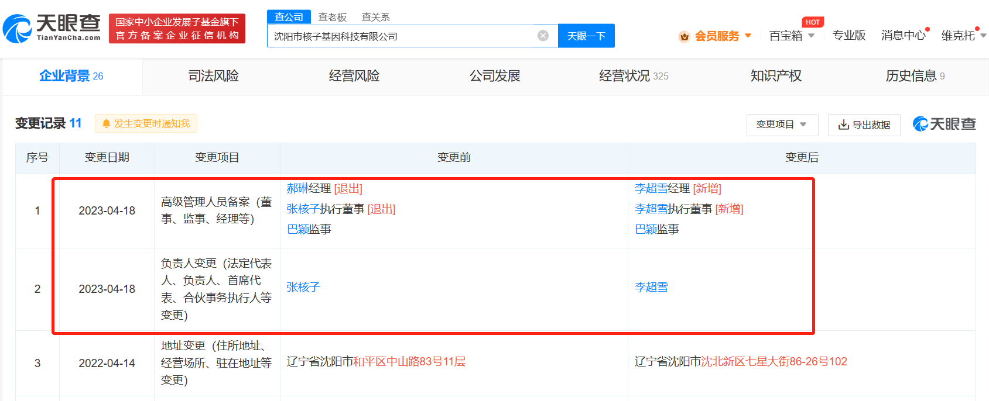This screenshot has width=989, height=401.
Task: Click the crown icon beside 会员服务
Action: pos(684,36)
